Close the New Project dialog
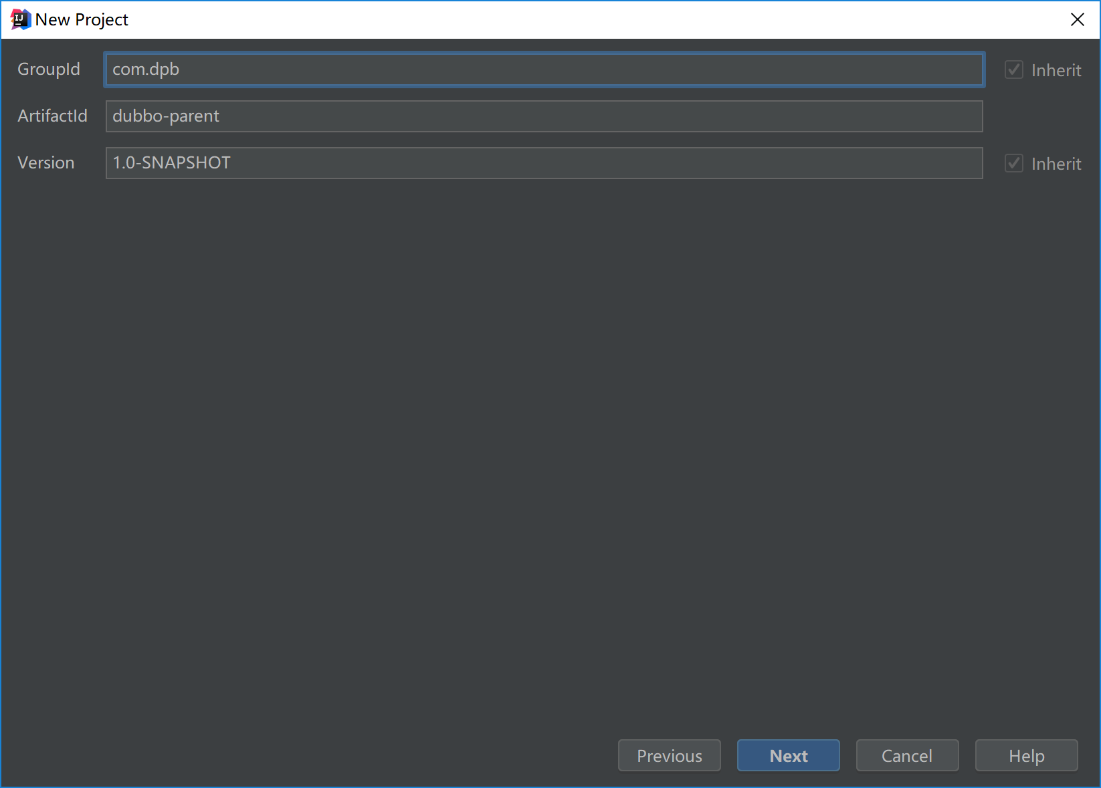Image resolution: width=1101 pixels, height=788 pixels. (x=1078, y=19)
